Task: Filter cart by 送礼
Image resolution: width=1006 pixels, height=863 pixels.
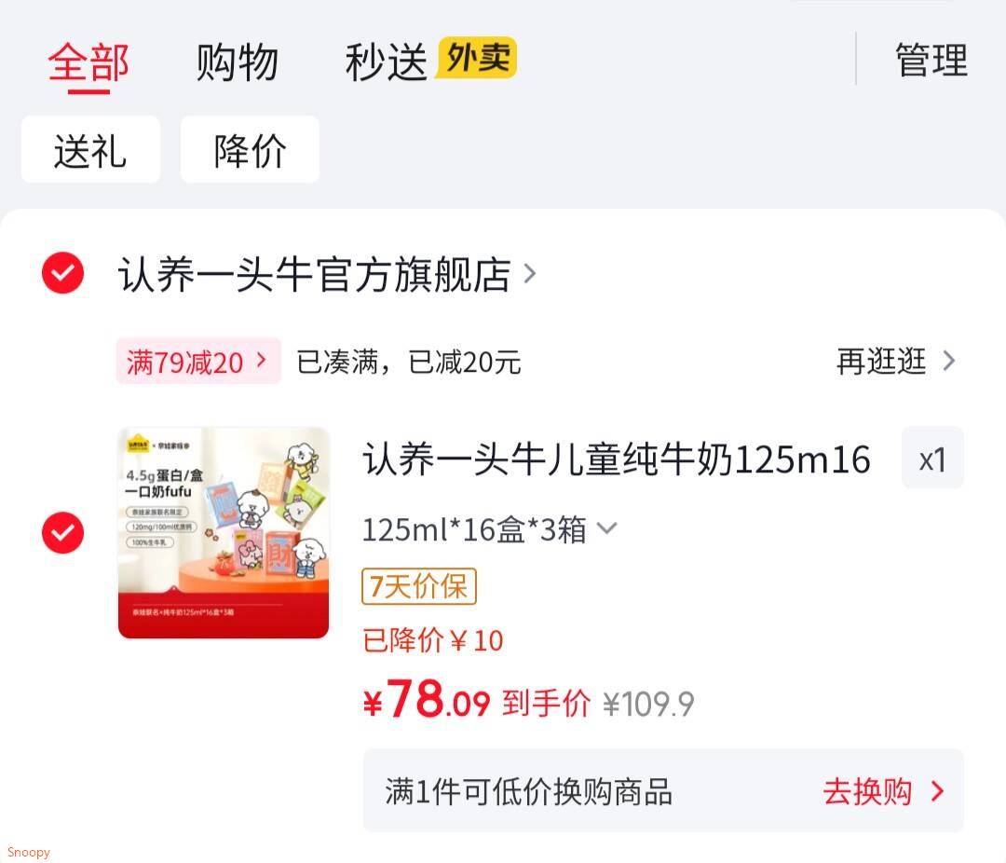Action: tap(90, 150)
